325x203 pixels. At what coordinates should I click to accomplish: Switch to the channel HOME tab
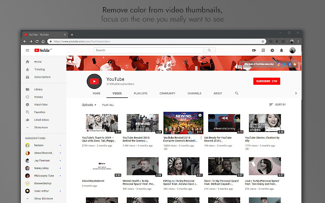96,93
